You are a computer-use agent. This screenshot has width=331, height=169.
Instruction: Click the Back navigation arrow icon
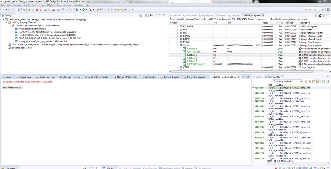point(123,10)
